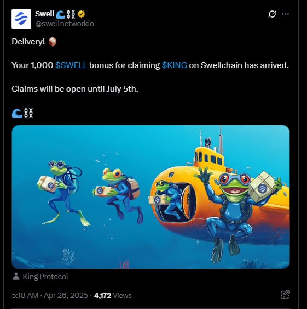Click the package emoji after Delivery!
The image size is (307, 309).
[x=53, y=42]
